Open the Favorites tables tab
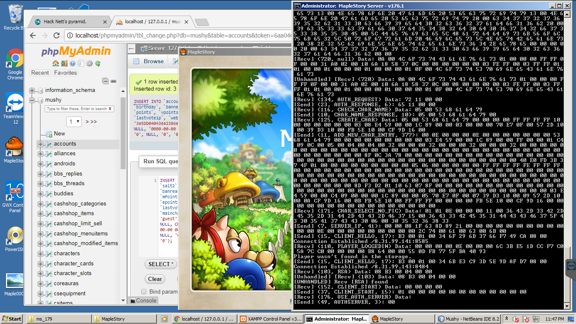The image size is (576, 324). point(65,73)
